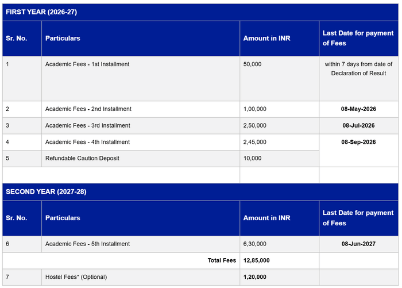Select the 08-Jun-2027 payment date
Viewport: 402px width, 288px height.
[x=358, y=244]
